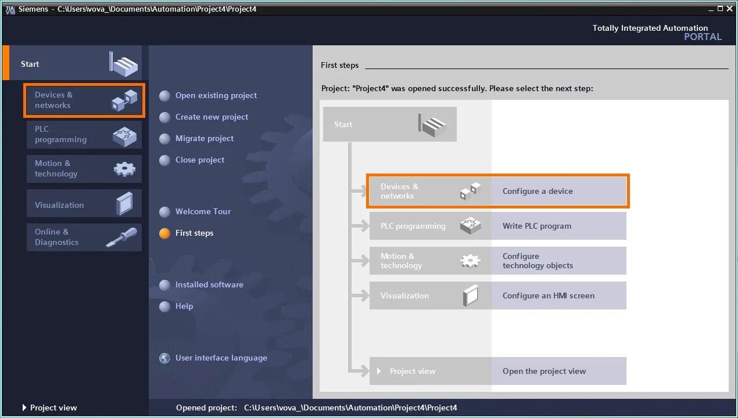Click the bullet next to Open existing project
Screen dimensions: 738x418
point(165,96)
